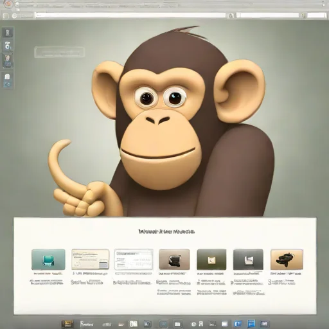329x329 pixels.
Task: Select the teal camera-like icon in the sidebar
Action: pos(8,46)
